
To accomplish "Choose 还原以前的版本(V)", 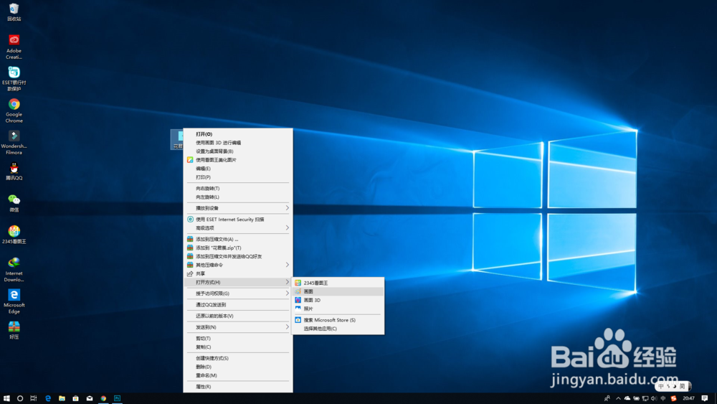I will point(238,316).
